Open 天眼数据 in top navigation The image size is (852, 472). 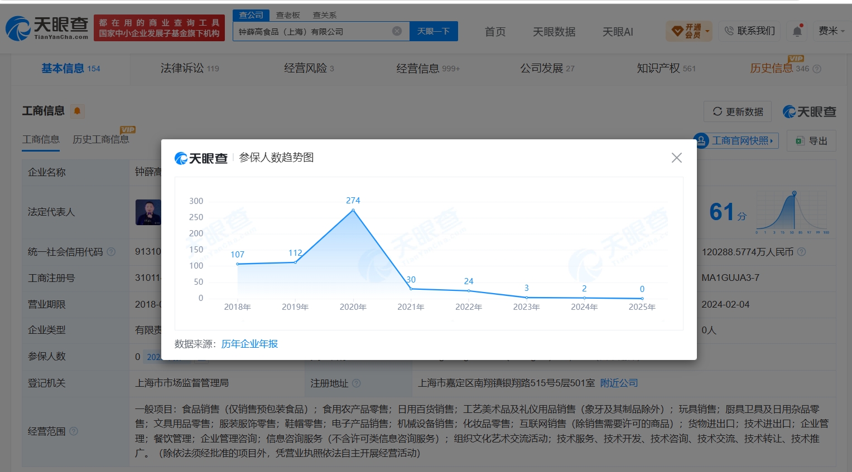tap(554, 32)
